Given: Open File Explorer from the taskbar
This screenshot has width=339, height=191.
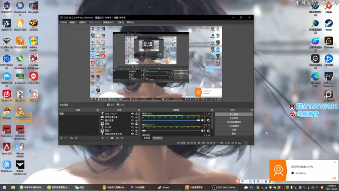Looking at the screenshot, I should click(13, 187).
